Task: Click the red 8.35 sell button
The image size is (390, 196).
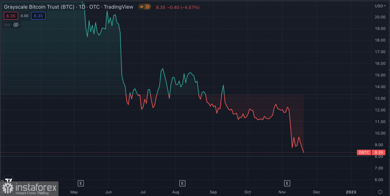Action: coord(11,16)
